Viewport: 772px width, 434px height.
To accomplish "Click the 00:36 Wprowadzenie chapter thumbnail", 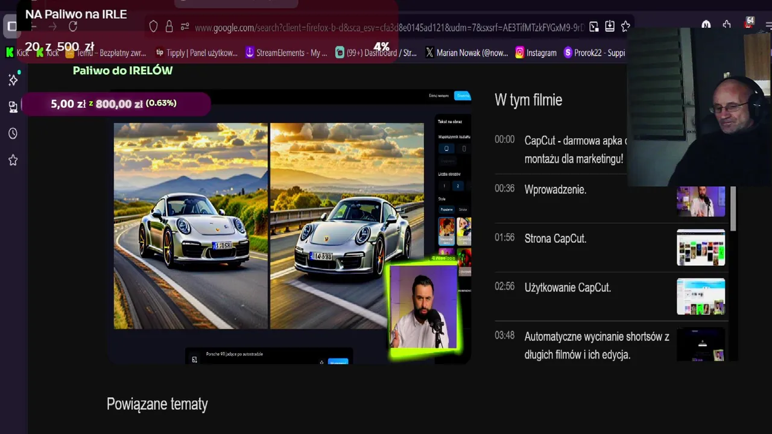I will click(701, 201).
